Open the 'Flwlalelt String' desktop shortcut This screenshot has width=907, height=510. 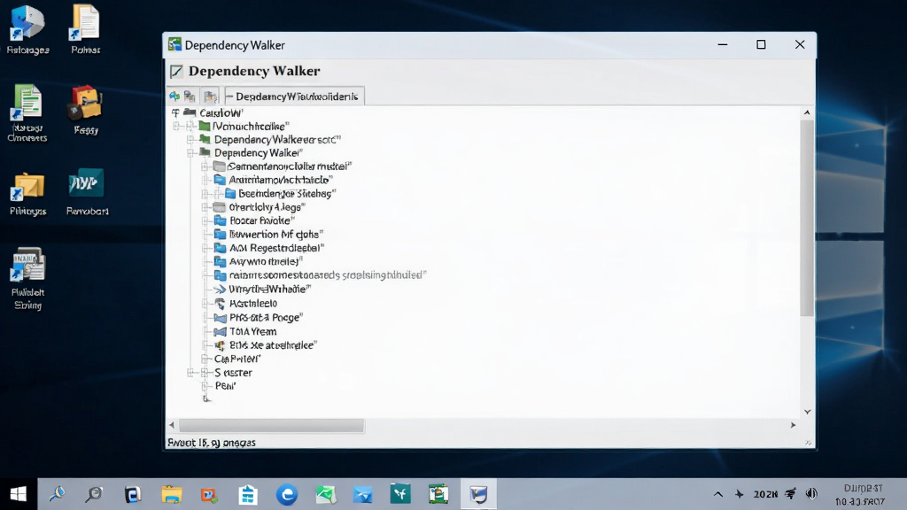coord(27,279)
